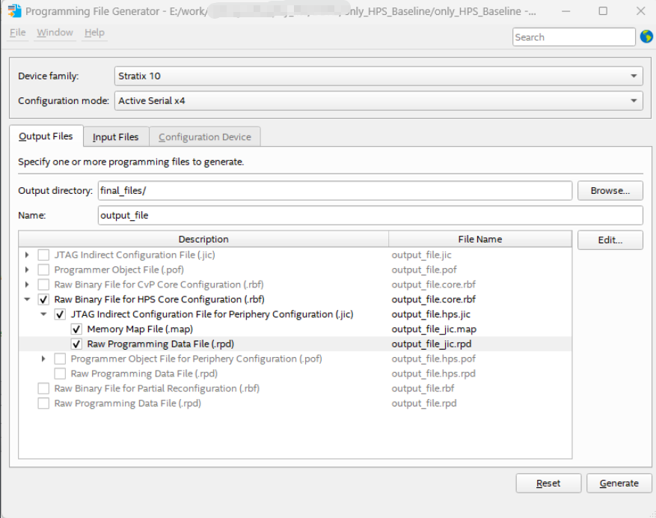Uncheck JTAG Indirect File for Periphery checkbox

[x=60, y=314]
